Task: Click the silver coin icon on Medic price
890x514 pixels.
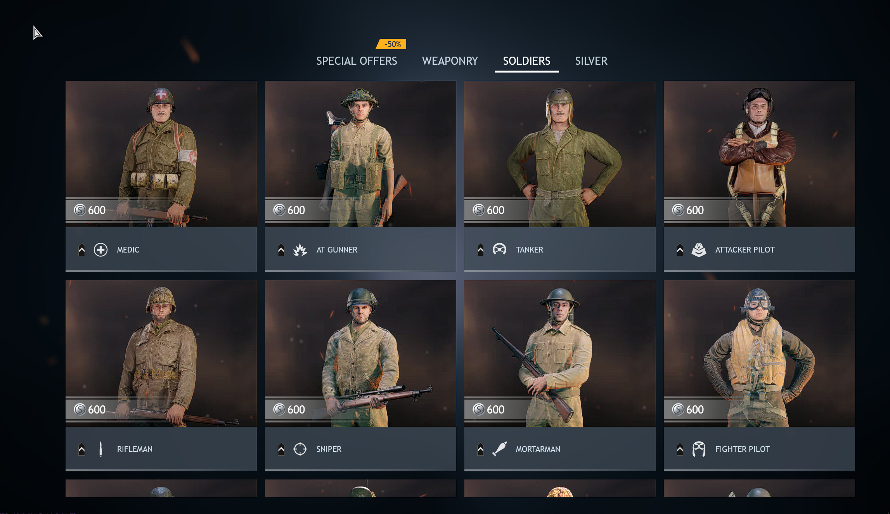Action: (x=80, y=210)
